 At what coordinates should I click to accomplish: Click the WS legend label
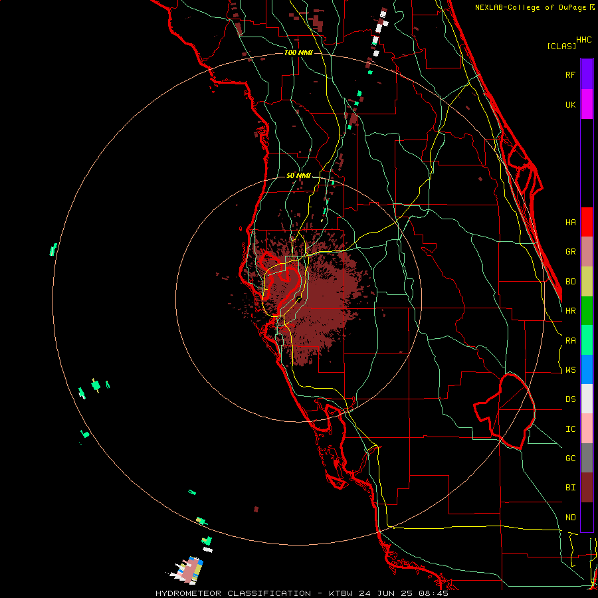pyautogui.click(x=570, y=370)
